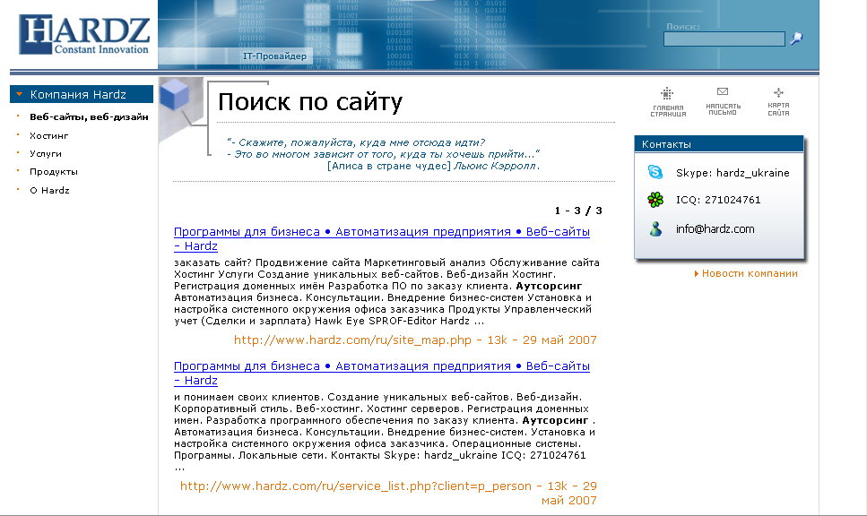Screen dimensions: 867x516
Task: Open the 'Хостинг' menu item
Action: pyautogui.click(x=48, y=135)
